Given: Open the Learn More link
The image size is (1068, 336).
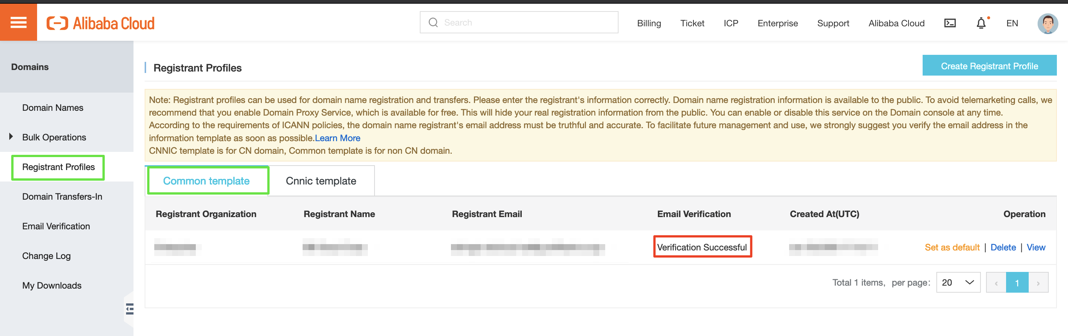Looking at the screenshot, I should coord(337,137).
